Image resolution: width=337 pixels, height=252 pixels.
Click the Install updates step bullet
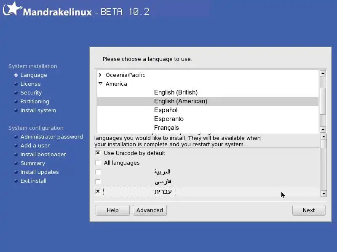[x=16, y=172]
